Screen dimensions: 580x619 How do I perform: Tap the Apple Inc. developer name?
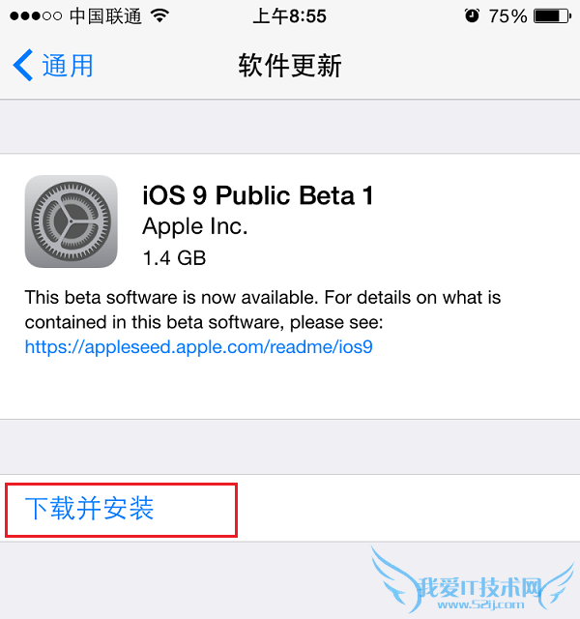coord(195,226)
